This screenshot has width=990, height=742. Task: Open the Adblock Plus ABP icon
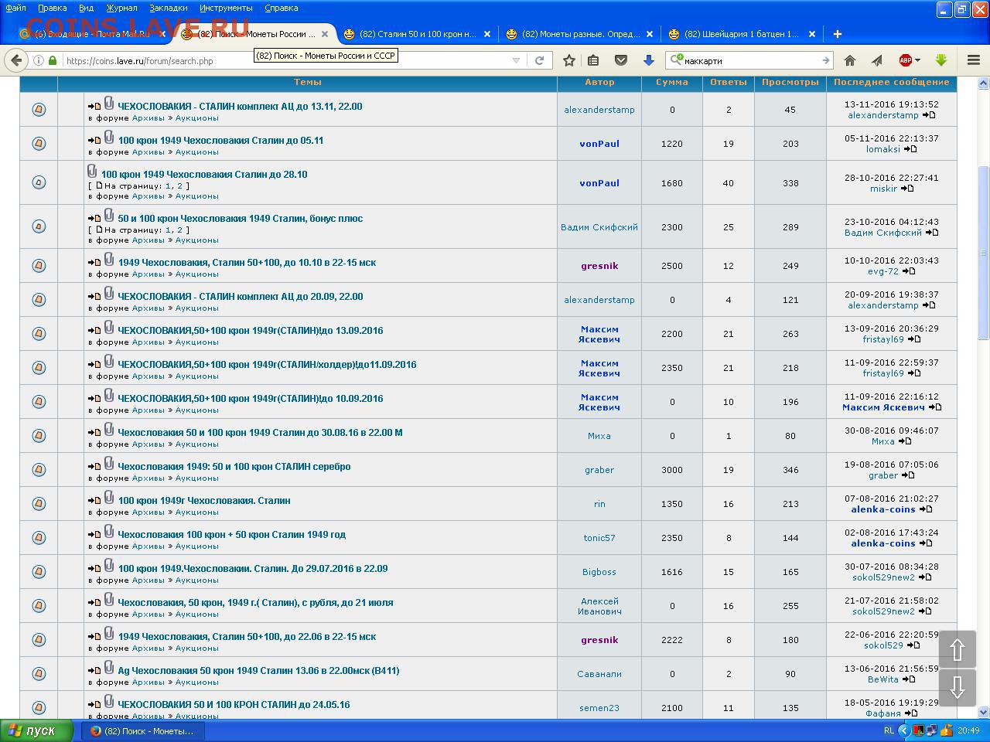(905, 60)
